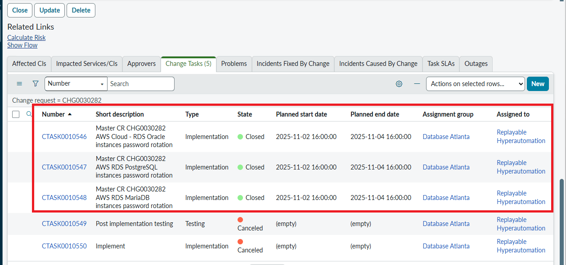
Task: Open the list filter icon
Action: pos(35,83)
